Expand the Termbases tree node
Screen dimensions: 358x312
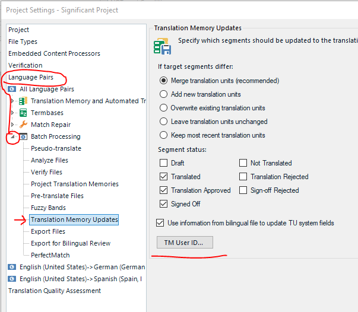(12, 113)
